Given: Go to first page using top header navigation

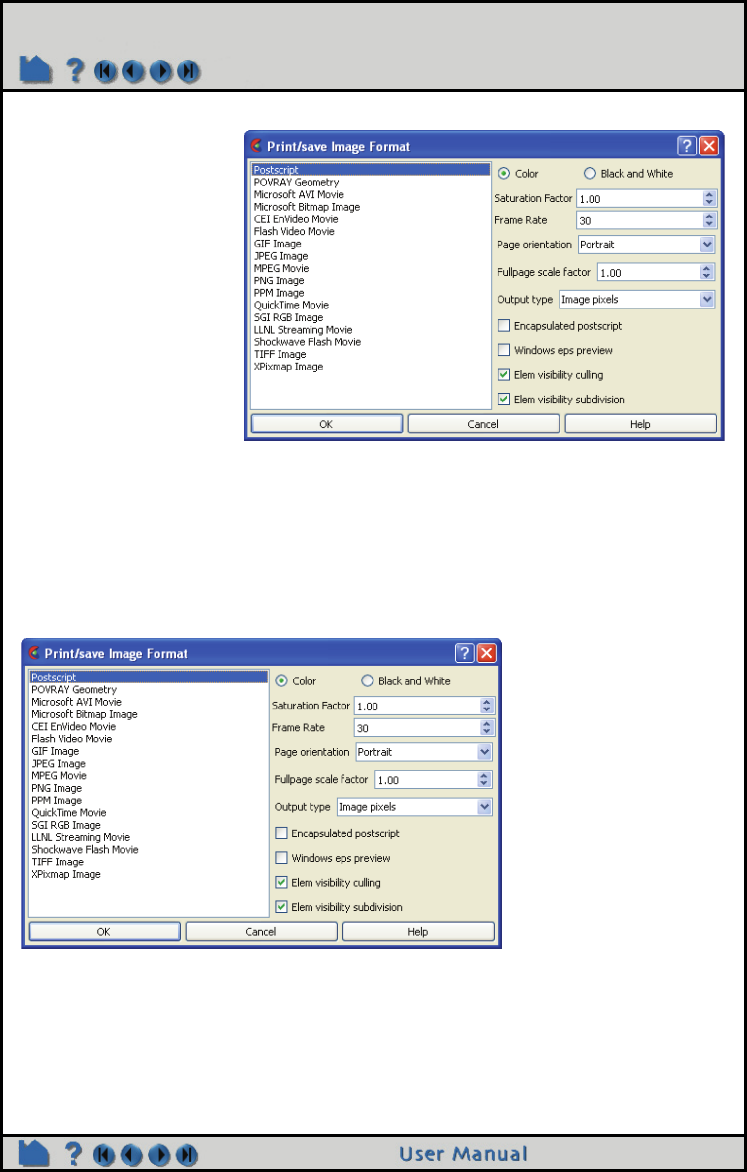Looking at the screenshot, I should (105, 71).
